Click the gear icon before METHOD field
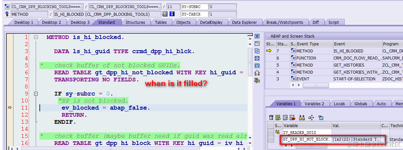 click(x=7, y=14)
